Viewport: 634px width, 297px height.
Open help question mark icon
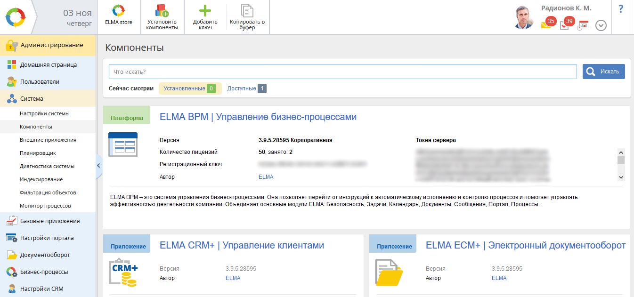click(x=620, y=9)
